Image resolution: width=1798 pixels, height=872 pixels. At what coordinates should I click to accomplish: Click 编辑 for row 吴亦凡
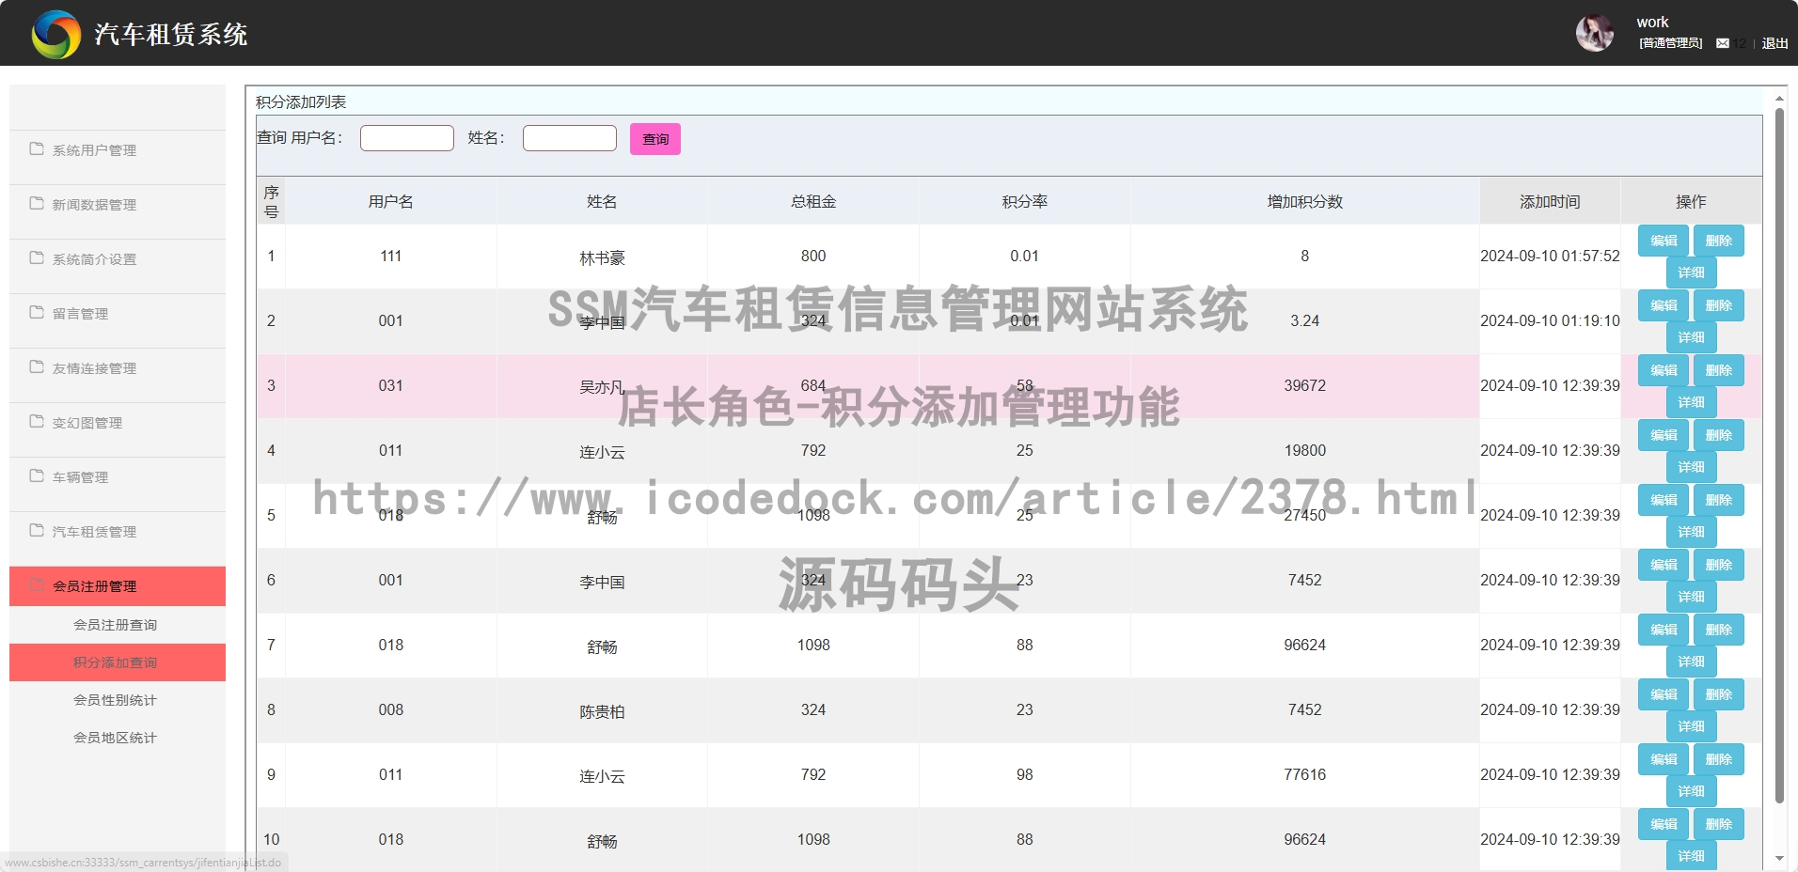(1664, 370)
